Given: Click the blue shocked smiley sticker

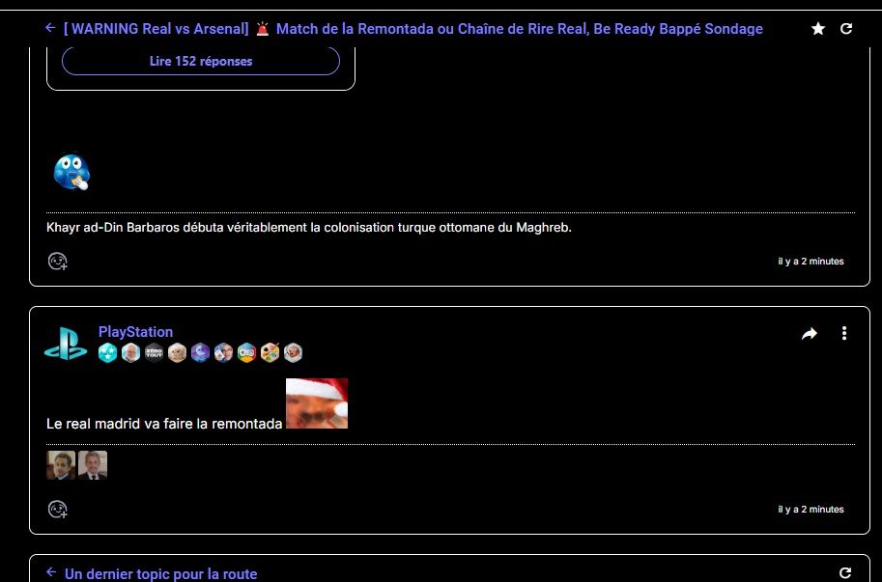Looking at the screenshot, I should (x=71, y=173).
